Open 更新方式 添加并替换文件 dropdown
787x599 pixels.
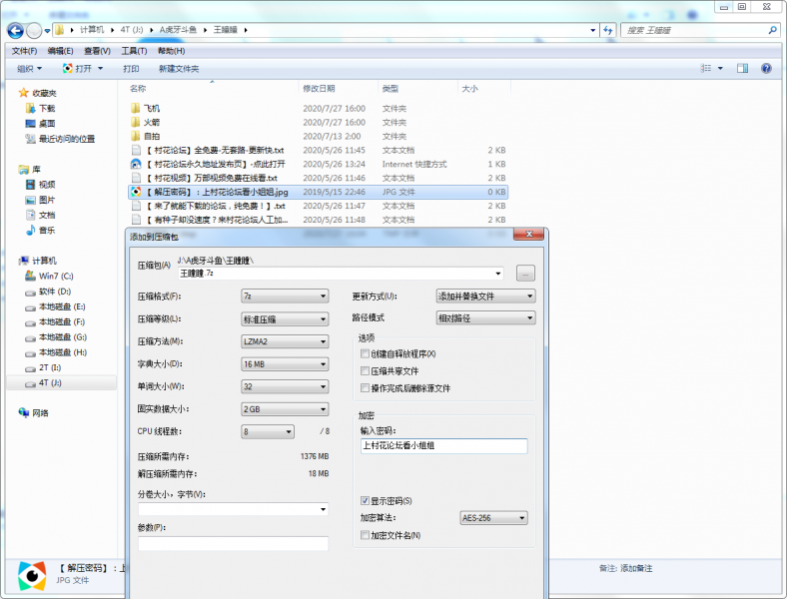click(x=485, y=296)
